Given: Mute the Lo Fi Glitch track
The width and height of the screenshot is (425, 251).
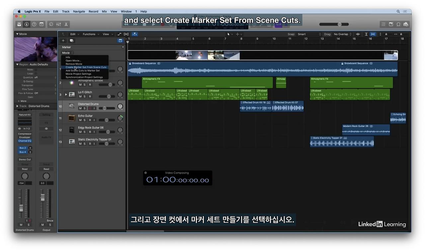Looking at the screenshot, I should click(80, 97).
